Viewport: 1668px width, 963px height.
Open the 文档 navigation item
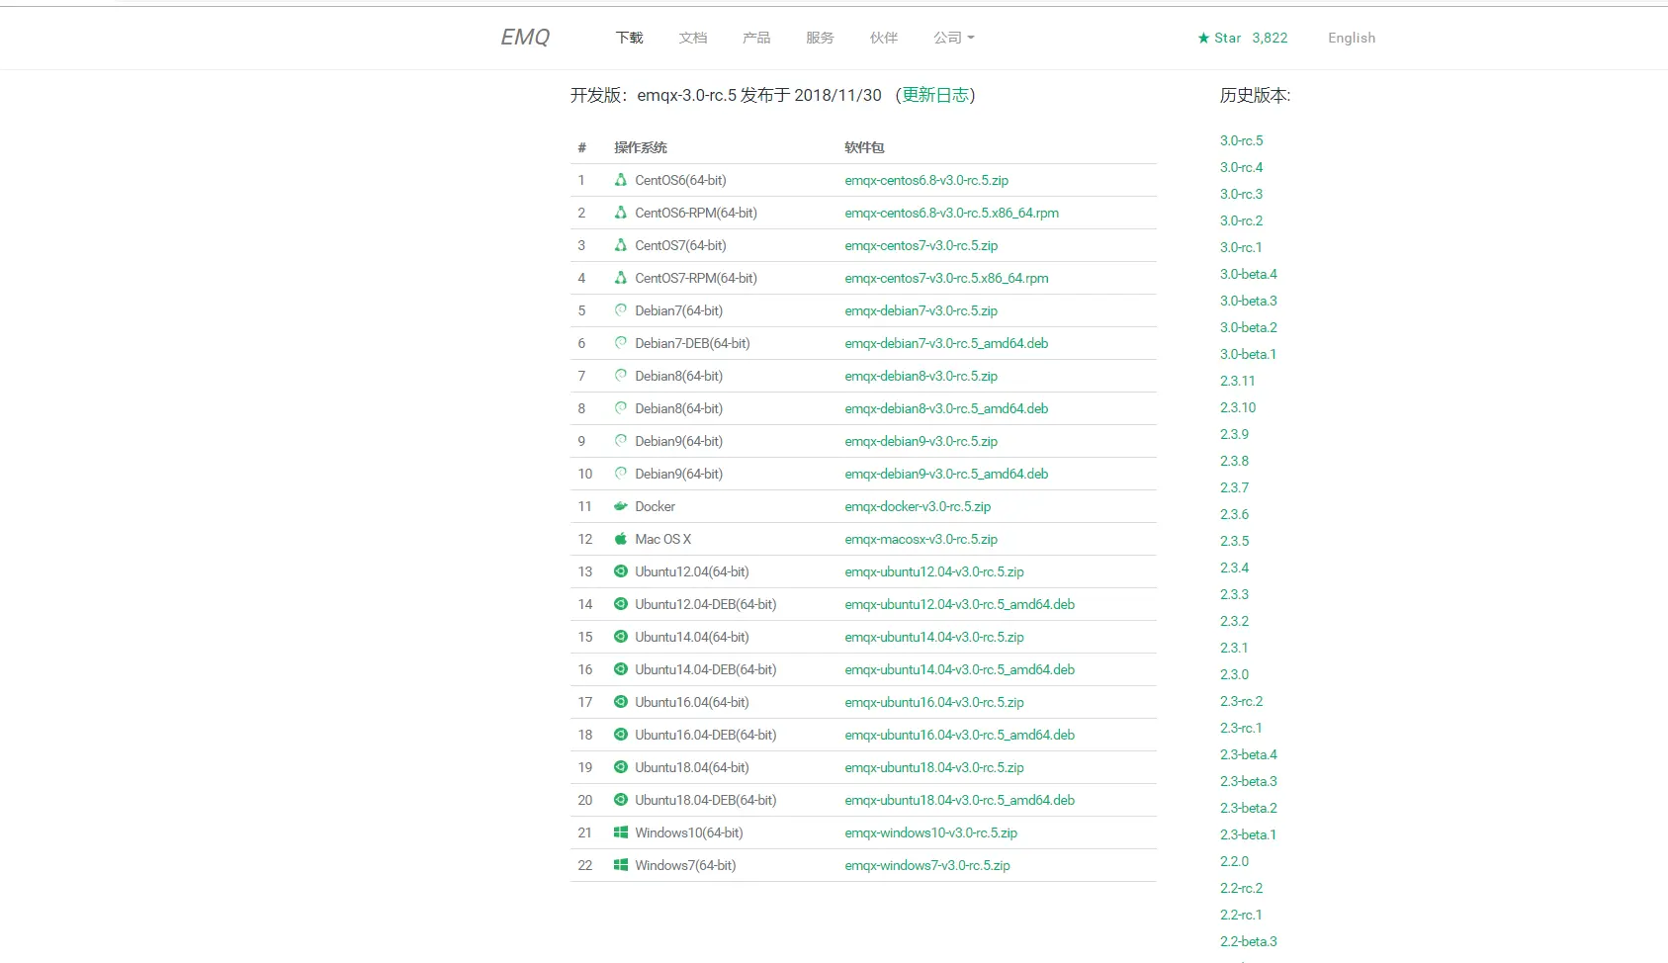[693, 38]
